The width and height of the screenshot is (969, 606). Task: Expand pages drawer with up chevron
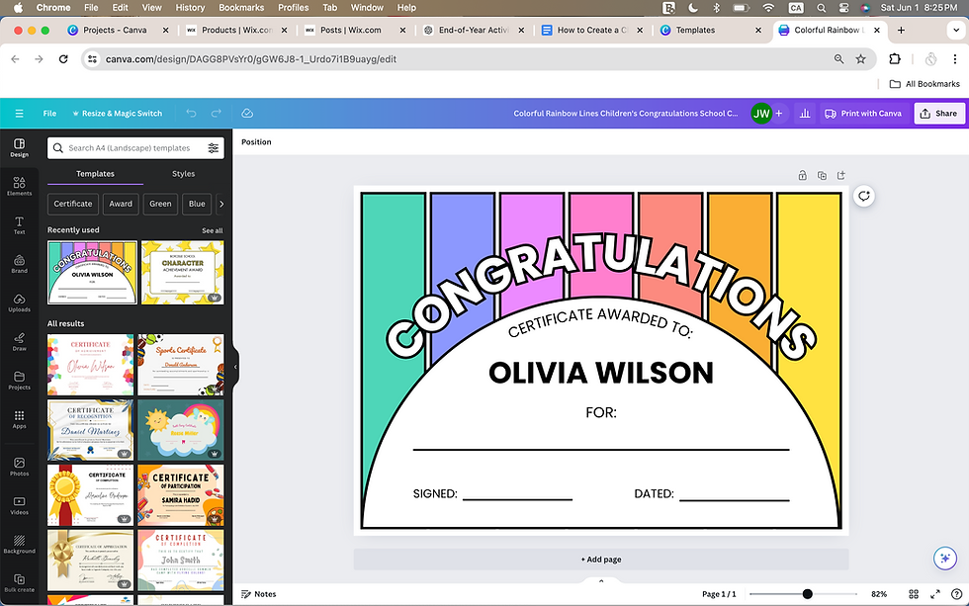pos(601,581)
